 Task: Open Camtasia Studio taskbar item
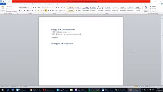120,90
